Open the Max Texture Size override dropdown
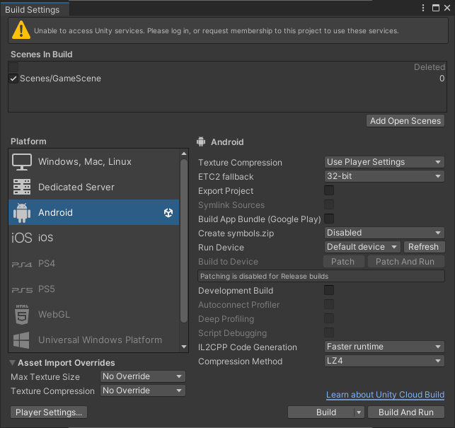 tap(143, 376)
